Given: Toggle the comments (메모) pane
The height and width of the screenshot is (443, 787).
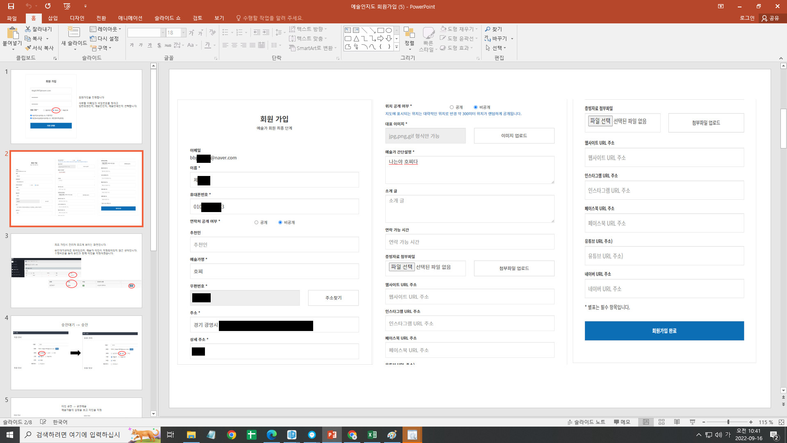Looking at the screenshot, I should tap(622, 422).
